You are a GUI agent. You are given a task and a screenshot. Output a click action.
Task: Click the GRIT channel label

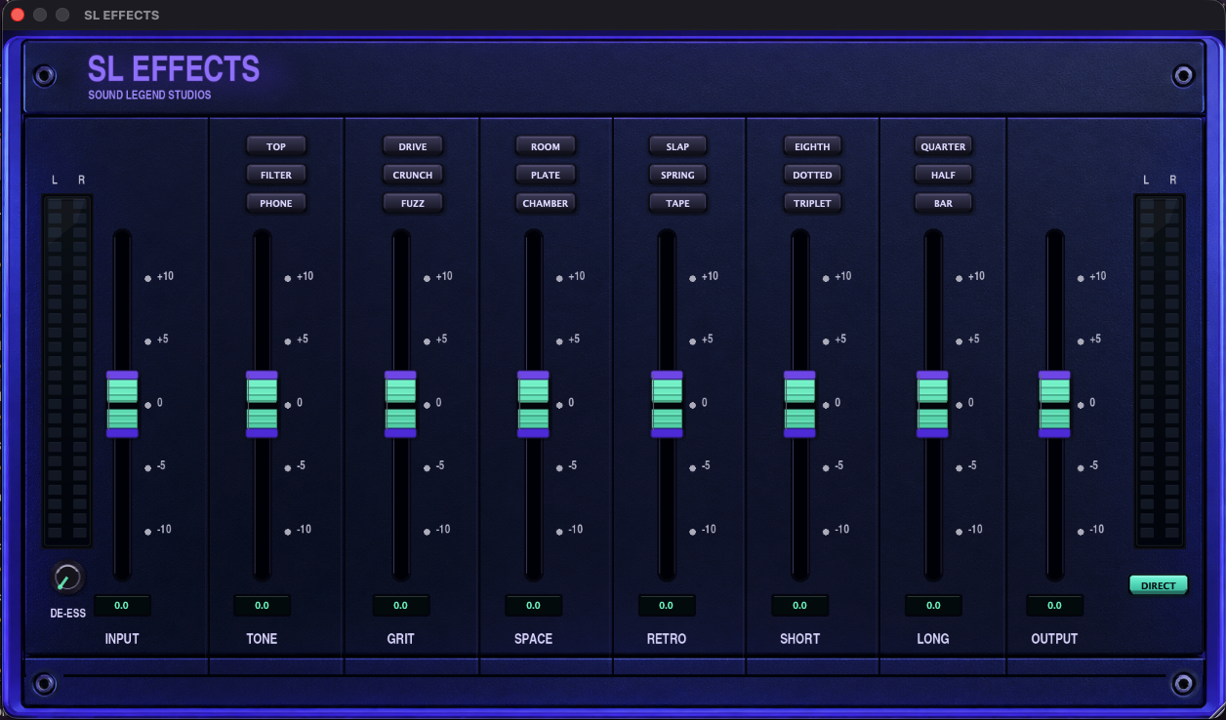point(400,639)
